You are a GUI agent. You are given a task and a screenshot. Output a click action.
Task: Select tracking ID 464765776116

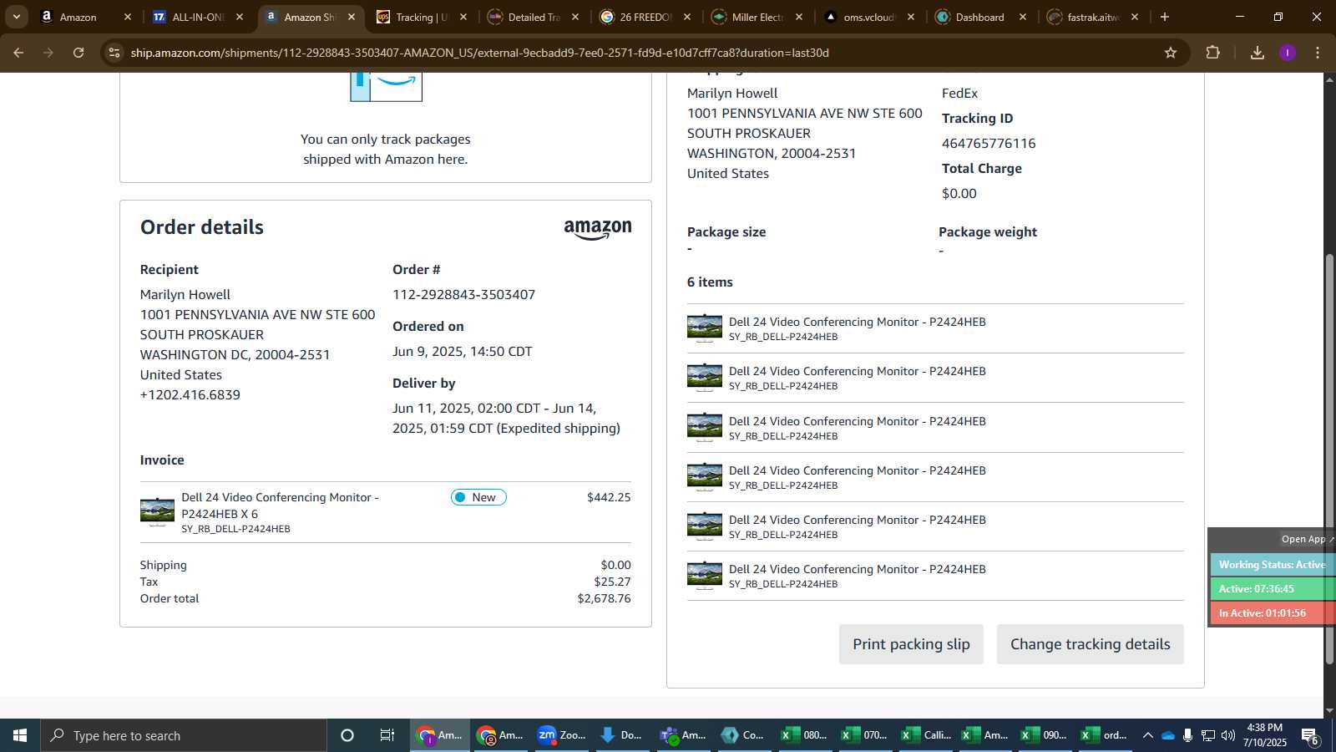click(989, 143)
